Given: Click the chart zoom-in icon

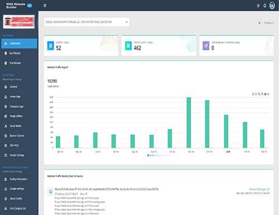Looking at the screenshot, I should [x=253, y=94].
